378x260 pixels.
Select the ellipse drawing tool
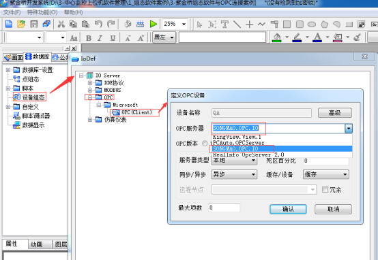312,25
